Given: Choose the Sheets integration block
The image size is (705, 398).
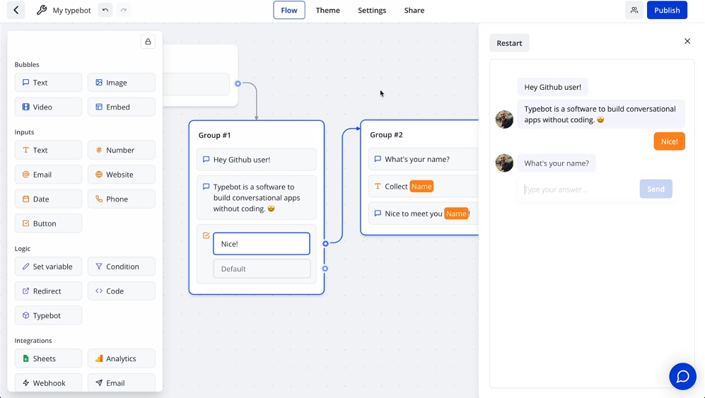Looking at the screenshot, I should 48,358.
